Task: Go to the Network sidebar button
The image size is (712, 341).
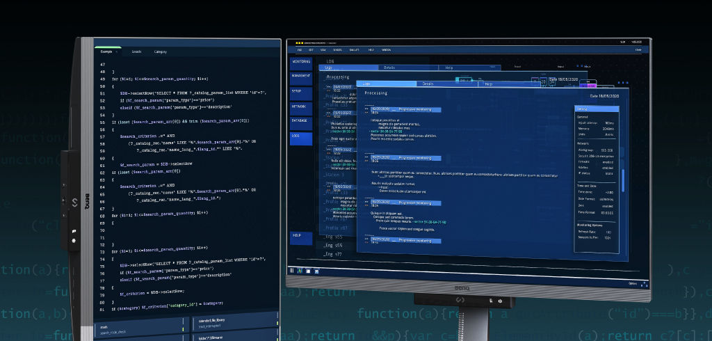Action: [301, 106]
